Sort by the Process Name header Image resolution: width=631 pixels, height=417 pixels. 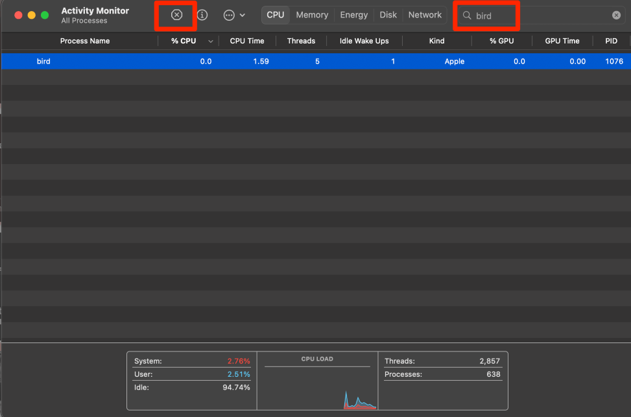(84, 40)
